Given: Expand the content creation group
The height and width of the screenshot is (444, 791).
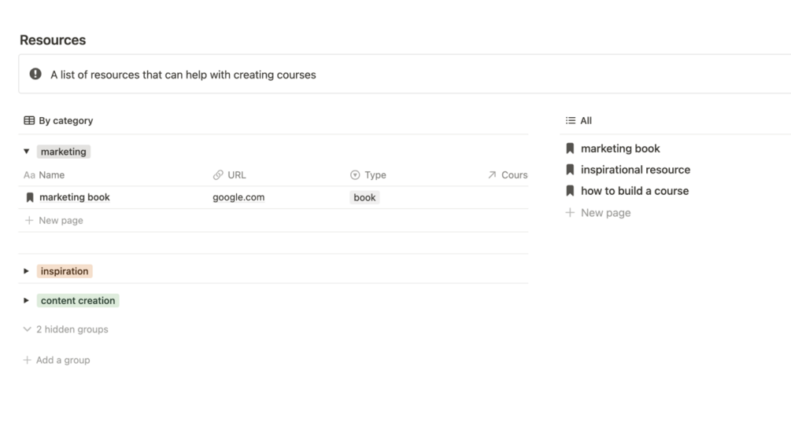Looking at the screenshot, I should click(x=26, y=300).
